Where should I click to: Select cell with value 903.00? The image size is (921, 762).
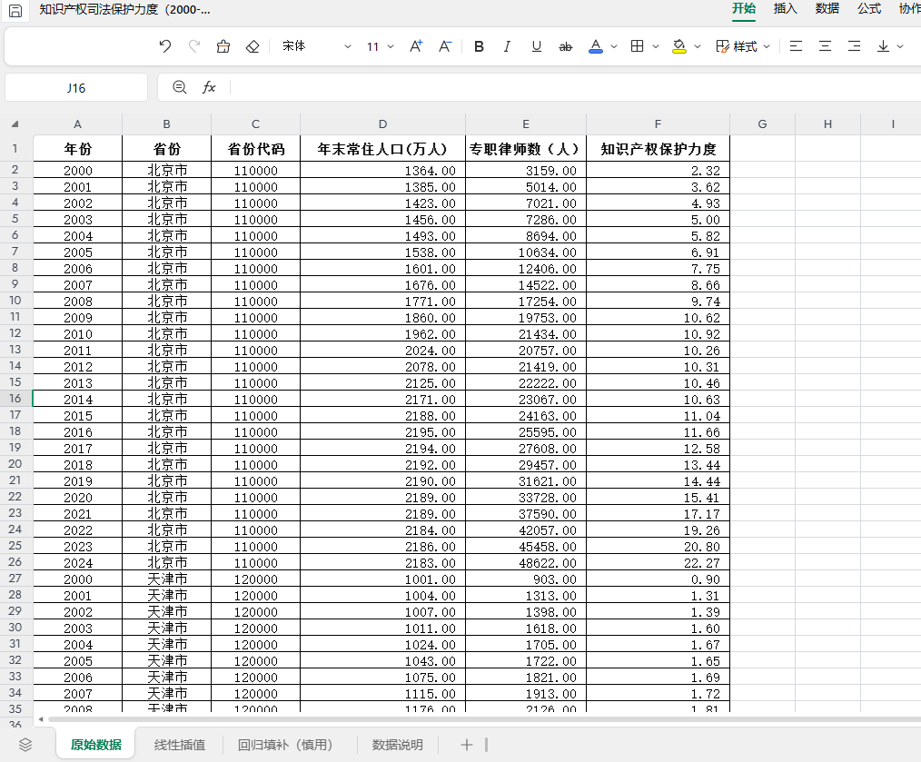pos(526,579)
